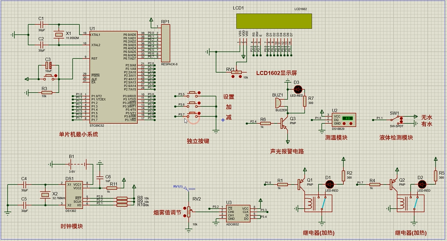Click the relay coil under Q1
This screenshot has width=447, height=241.
tap(310, 203)
